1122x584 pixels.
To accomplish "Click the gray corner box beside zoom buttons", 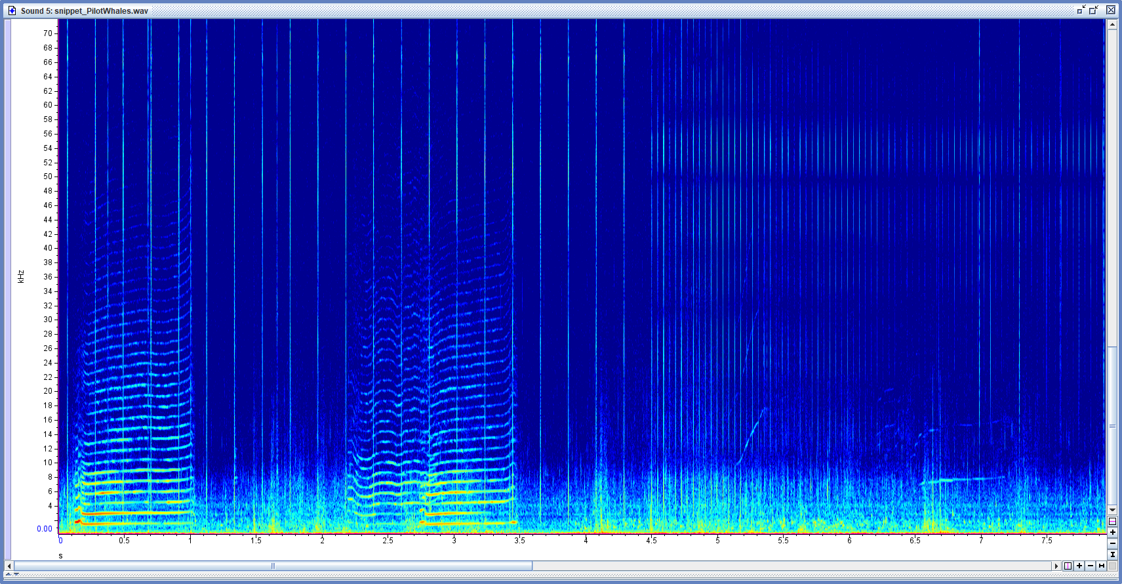I will point(1112,566).
